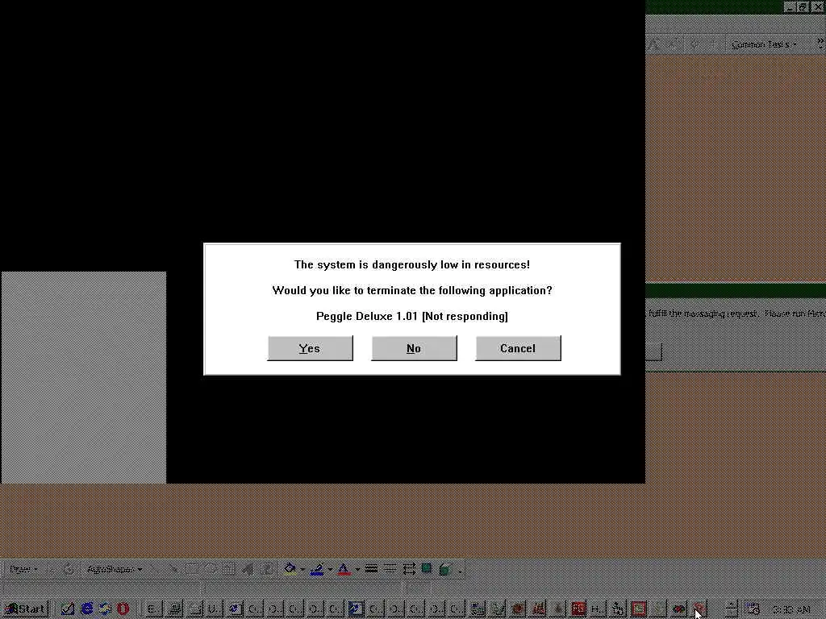This screenshot has height=619, width=826.
Task: Open the Dash Style icon
Action: click(390, 569)
